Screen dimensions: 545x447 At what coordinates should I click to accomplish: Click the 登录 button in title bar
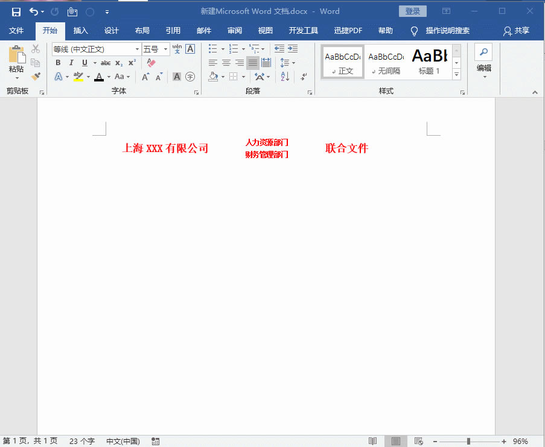413,11
